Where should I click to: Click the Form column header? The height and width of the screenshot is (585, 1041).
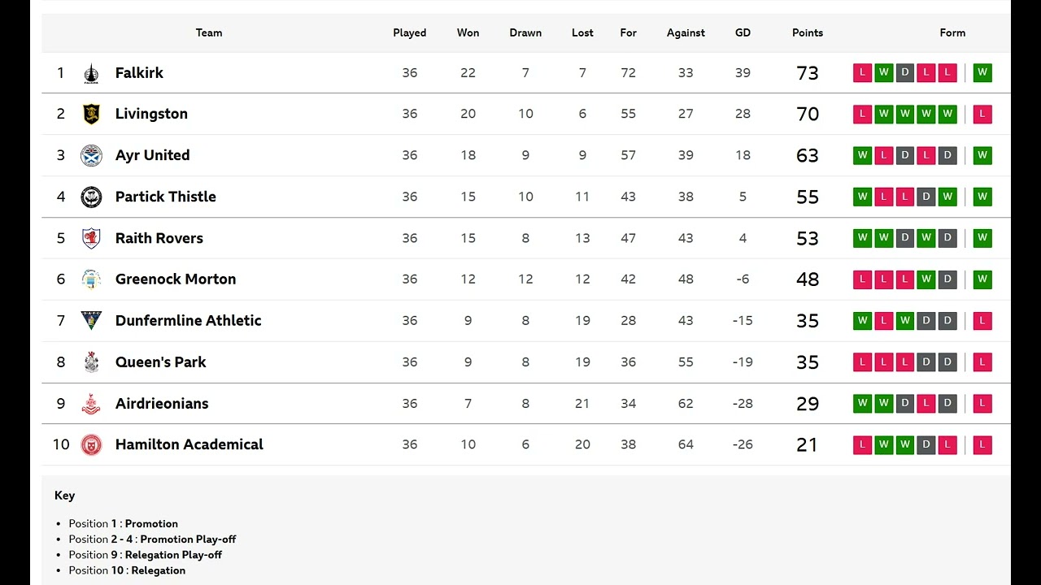952,33
